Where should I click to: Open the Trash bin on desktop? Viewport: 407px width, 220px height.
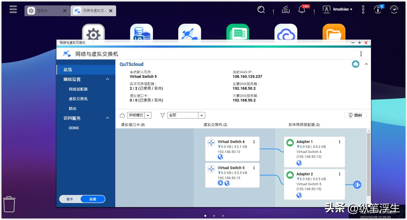coord(9,204)
